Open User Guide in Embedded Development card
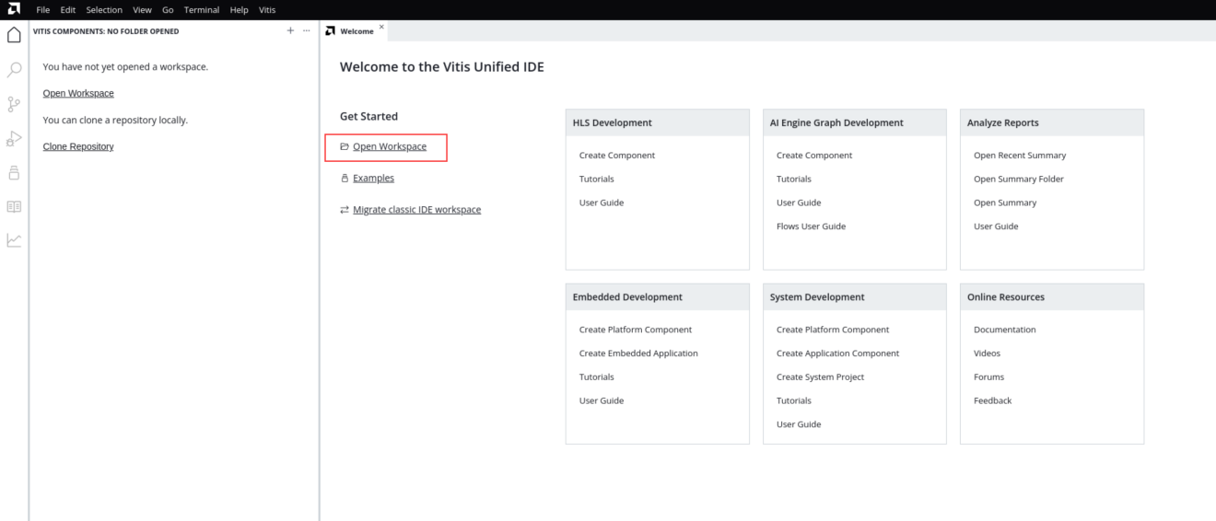This screenshot has height=521, width=1216. coord(602,400)
